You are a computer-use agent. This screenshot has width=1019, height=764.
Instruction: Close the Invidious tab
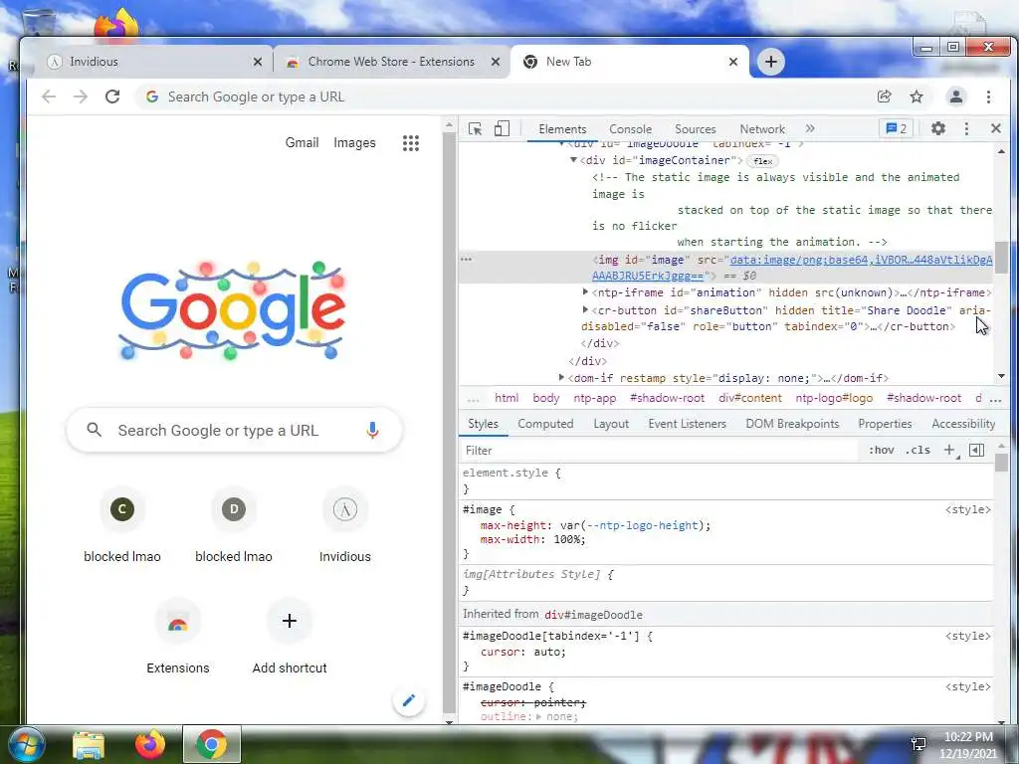(258, 62)
